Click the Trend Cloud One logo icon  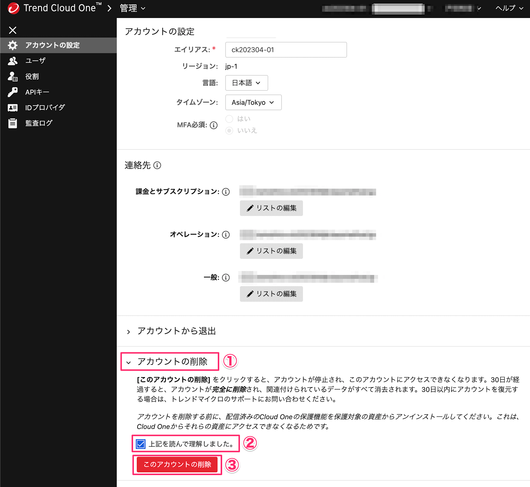click(14, 8)
